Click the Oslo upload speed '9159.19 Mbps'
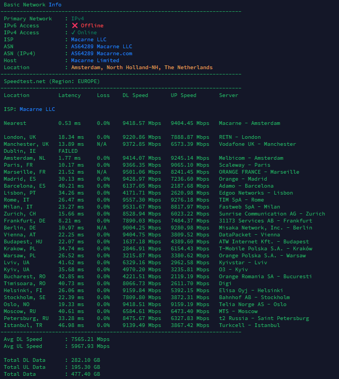The height and width of the screenshot is (379, 339). pos(190,304)
